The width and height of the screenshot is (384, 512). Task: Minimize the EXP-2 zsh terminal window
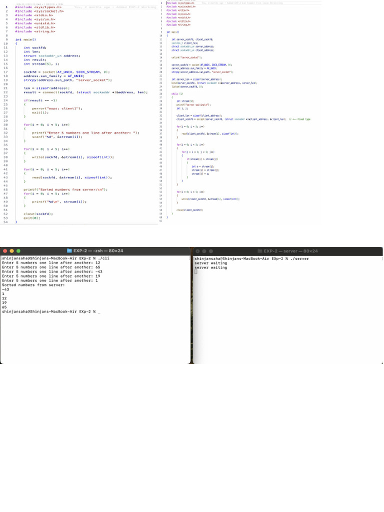[12, 251]
